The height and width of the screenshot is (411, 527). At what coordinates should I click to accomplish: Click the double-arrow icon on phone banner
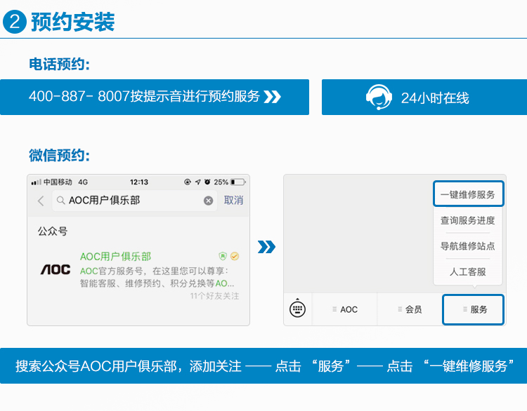click(x=272, y=97)
